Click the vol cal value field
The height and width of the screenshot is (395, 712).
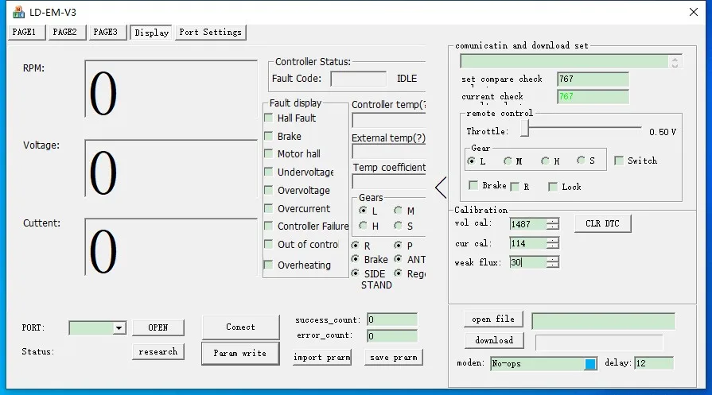point(528,224)
